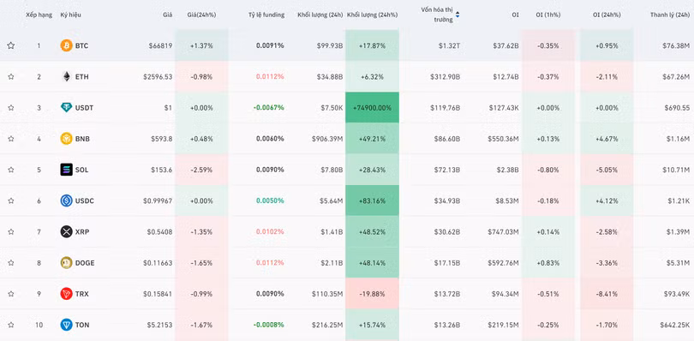The image size is (694, 341).
Task: Click the Ethereum ETH coin icon
Action: pyautogui.click(x=66, y=76)
